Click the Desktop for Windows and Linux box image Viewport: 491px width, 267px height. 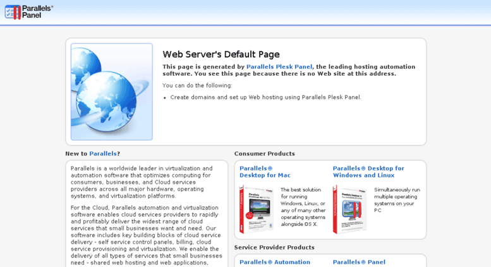pyautogui.click(x=350, y=209)
